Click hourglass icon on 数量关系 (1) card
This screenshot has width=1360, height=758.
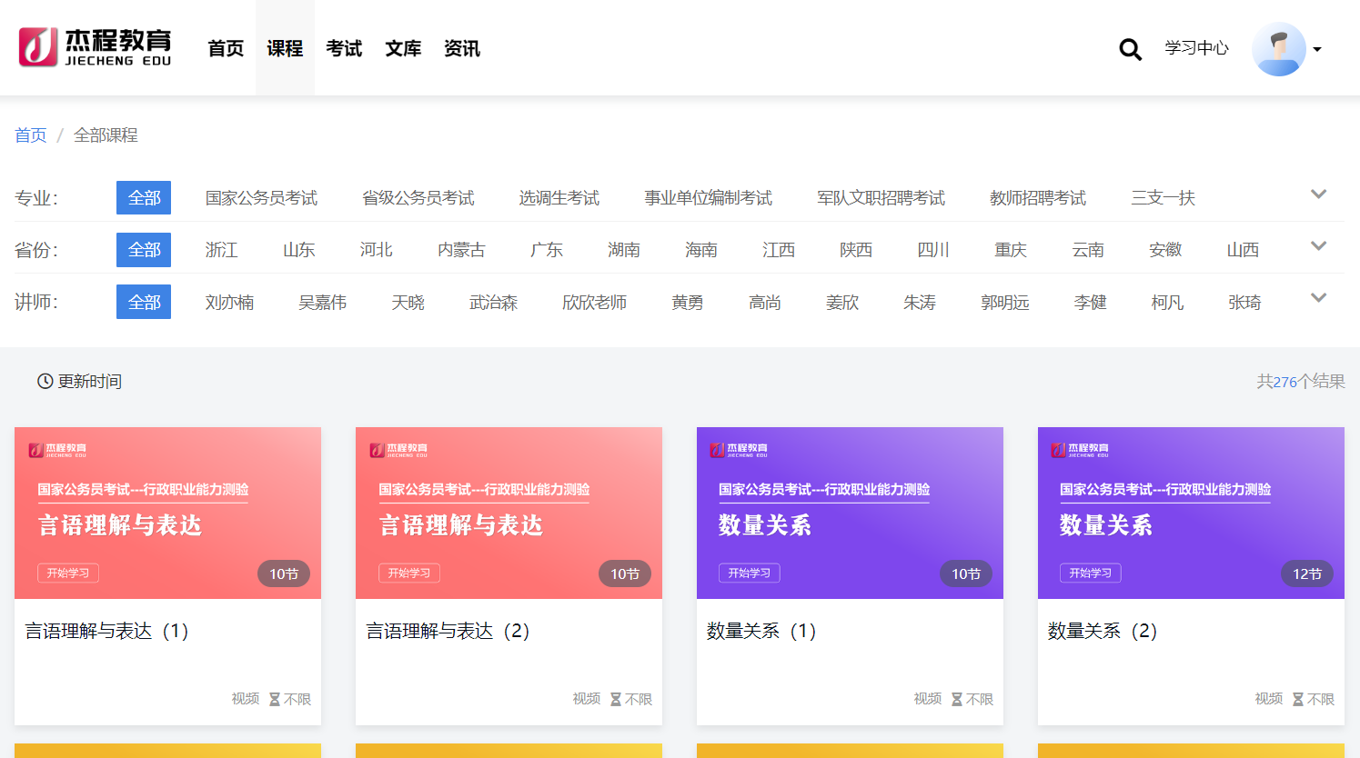pyautogui.click(x=957, y=699)
